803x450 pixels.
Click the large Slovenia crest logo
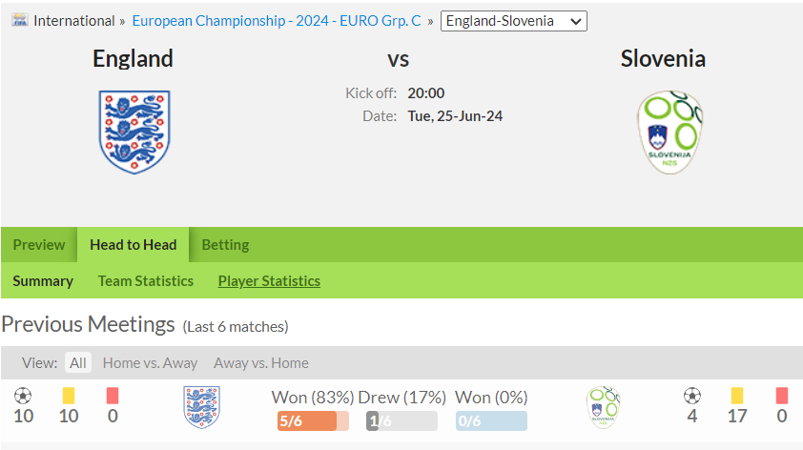tap(669, 133)
